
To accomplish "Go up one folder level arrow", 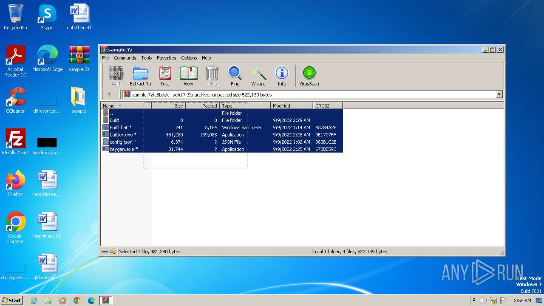I will (109, 95).
